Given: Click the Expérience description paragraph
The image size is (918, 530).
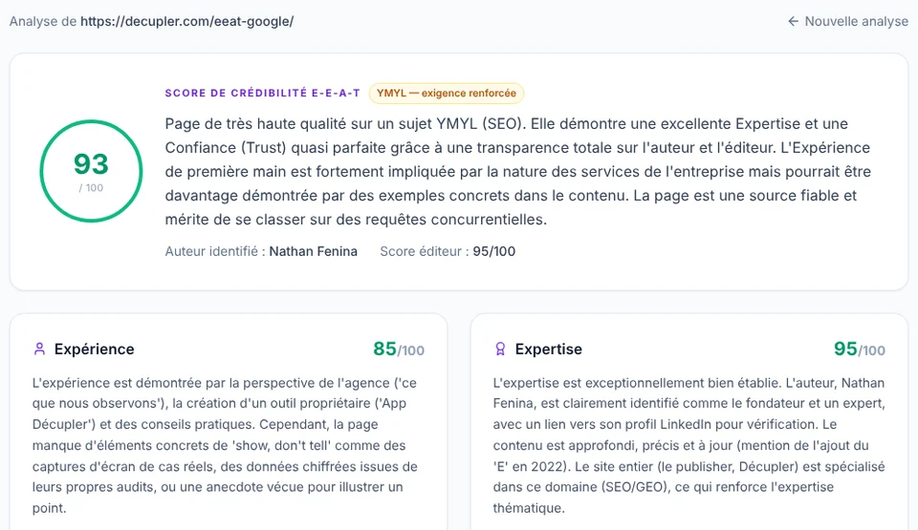Looking at the screenshot, I should coord(226,445).
